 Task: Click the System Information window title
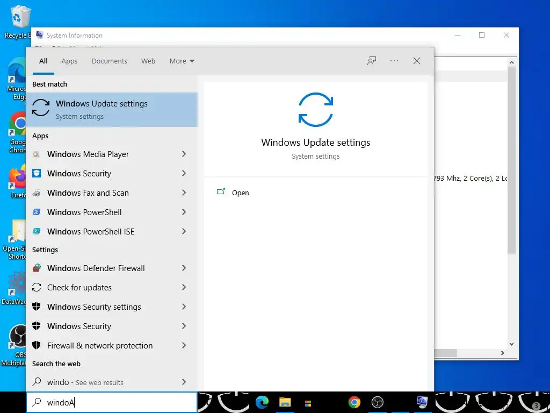[x=74, y=35]
